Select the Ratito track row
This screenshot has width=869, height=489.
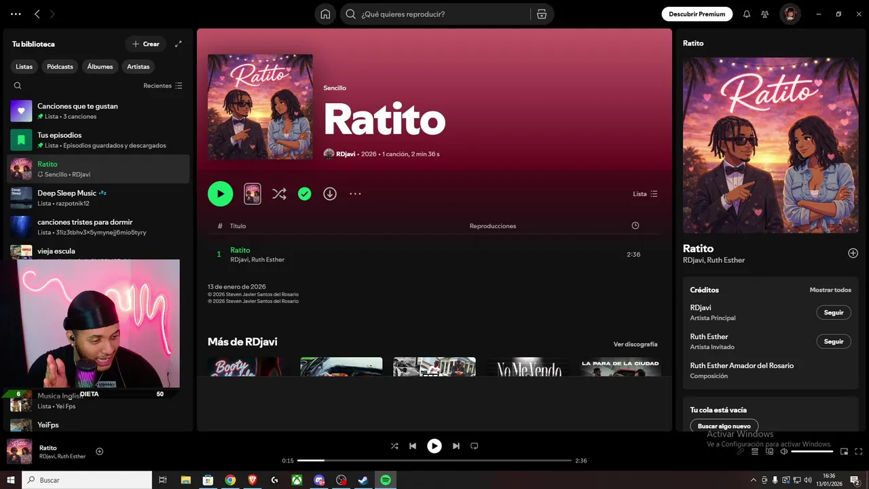[434, 254]
